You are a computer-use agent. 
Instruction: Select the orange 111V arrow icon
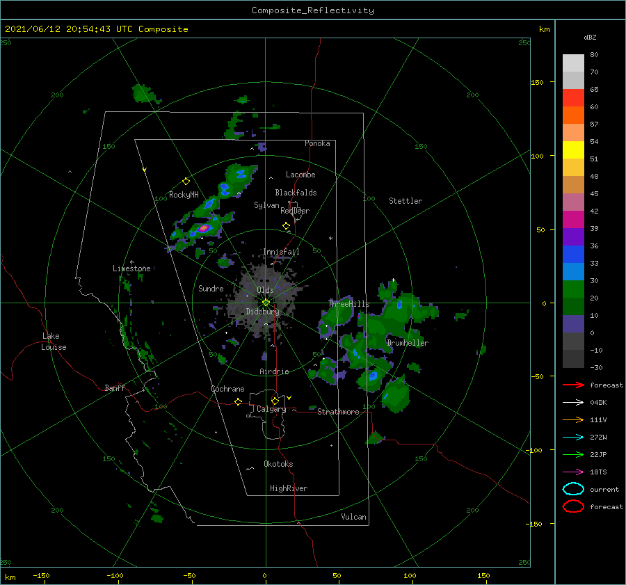(x=573, y=419)
